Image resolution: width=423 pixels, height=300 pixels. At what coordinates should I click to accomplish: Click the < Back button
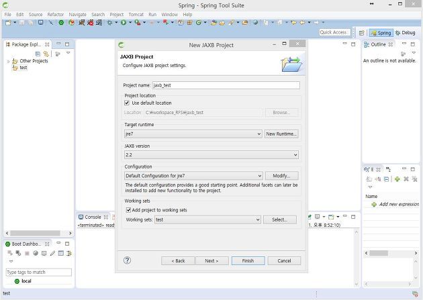(x=178, y=260)
